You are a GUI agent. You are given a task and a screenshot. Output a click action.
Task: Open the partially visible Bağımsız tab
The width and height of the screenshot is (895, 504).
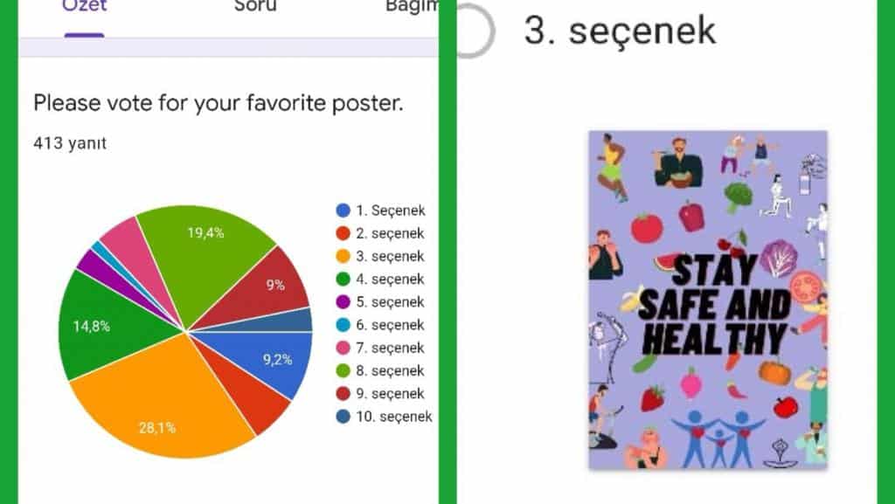tap(412, 7)
